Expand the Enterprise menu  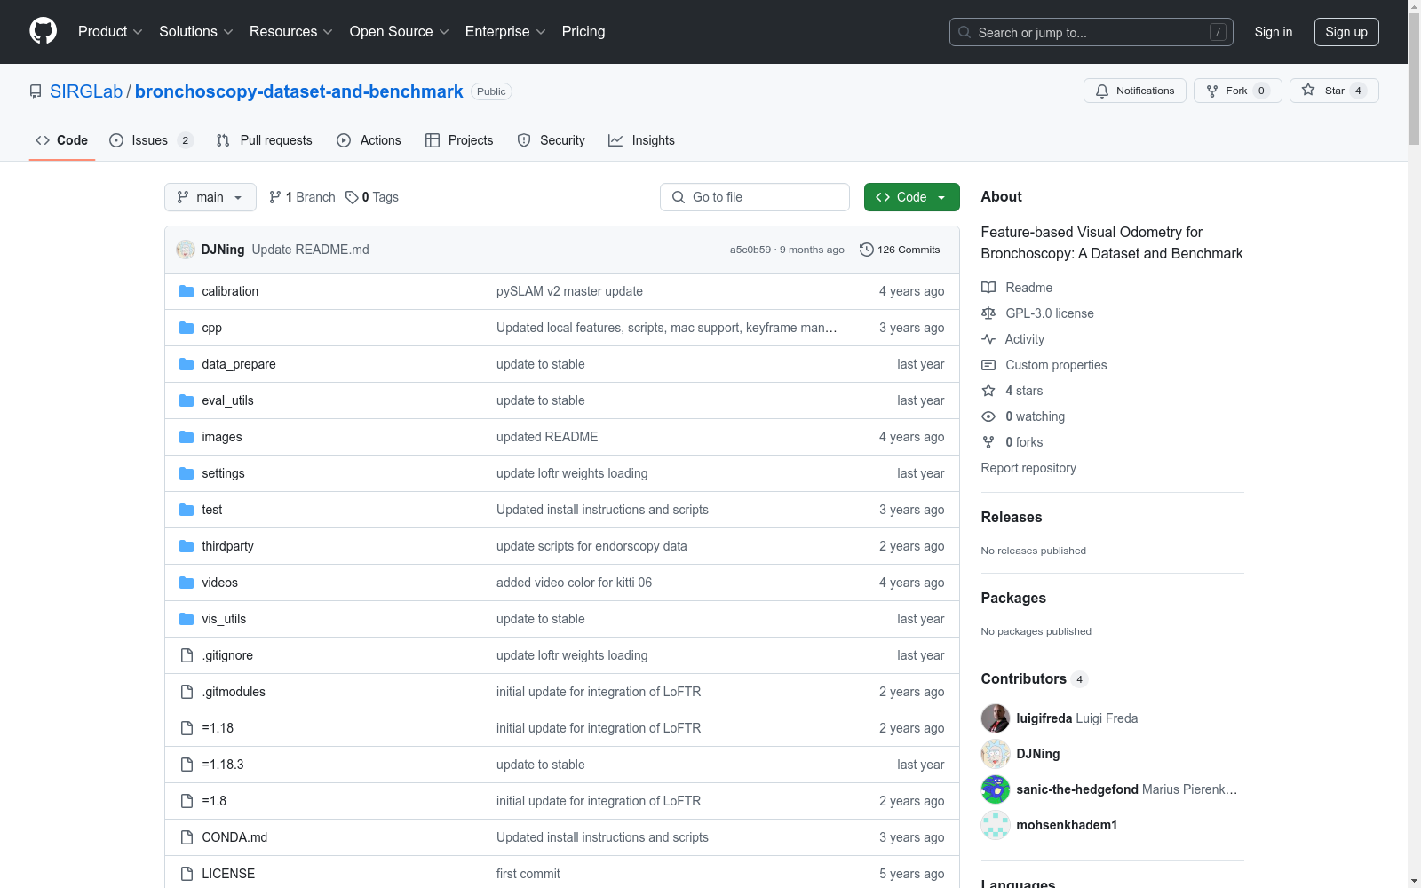pos(505,31)
